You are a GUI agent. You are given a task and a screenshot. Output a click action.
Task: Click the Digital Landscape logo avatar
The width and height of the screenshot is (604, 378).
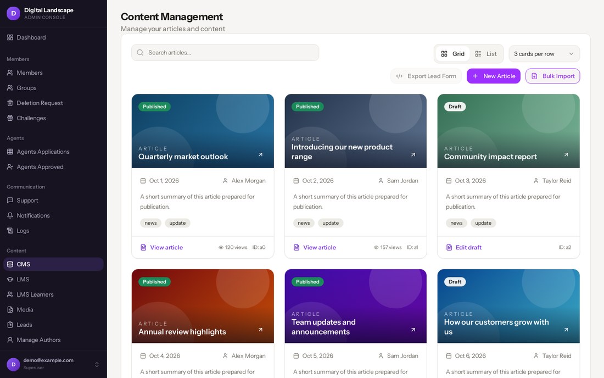pos(13,13)
